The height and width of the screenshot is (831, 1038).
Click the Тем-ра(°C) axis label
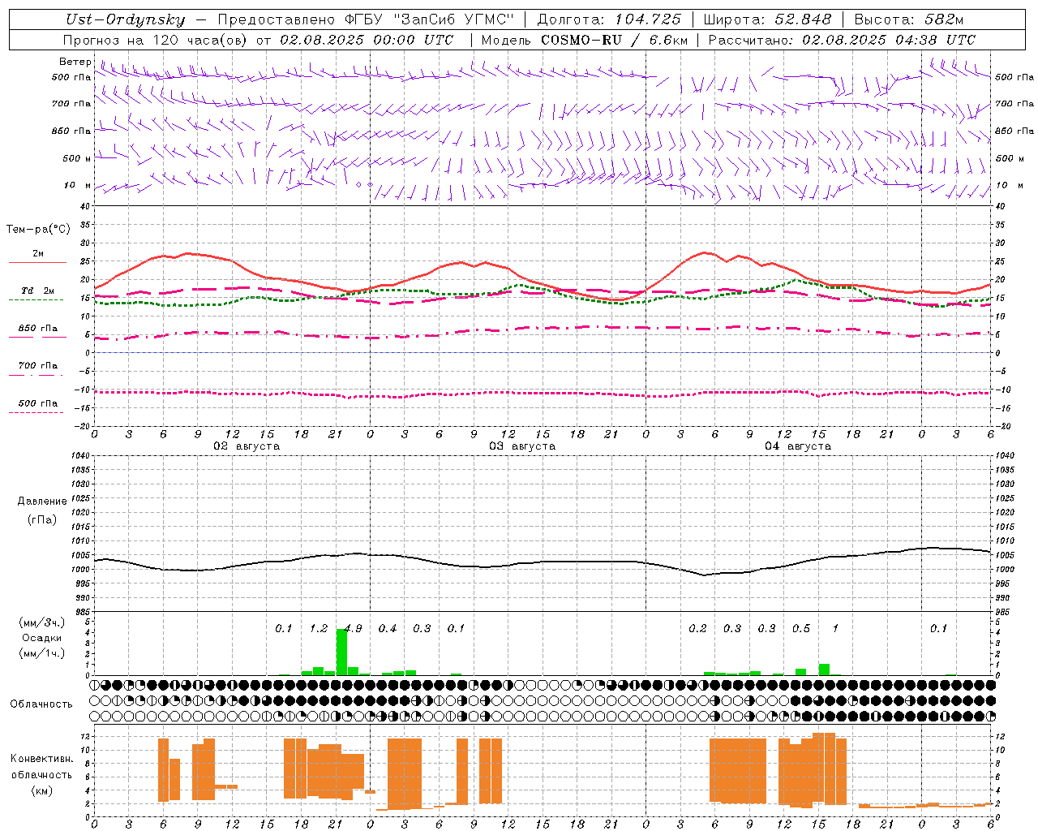38,230
